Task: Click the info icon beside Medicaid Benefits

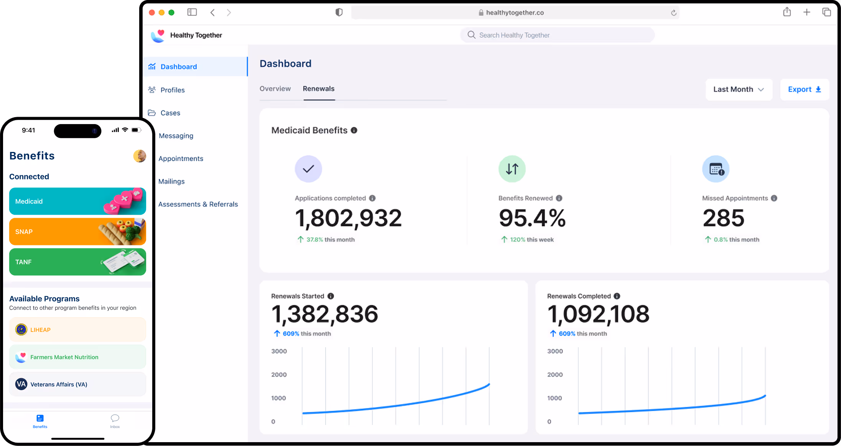Action: [x=354, y=130]
